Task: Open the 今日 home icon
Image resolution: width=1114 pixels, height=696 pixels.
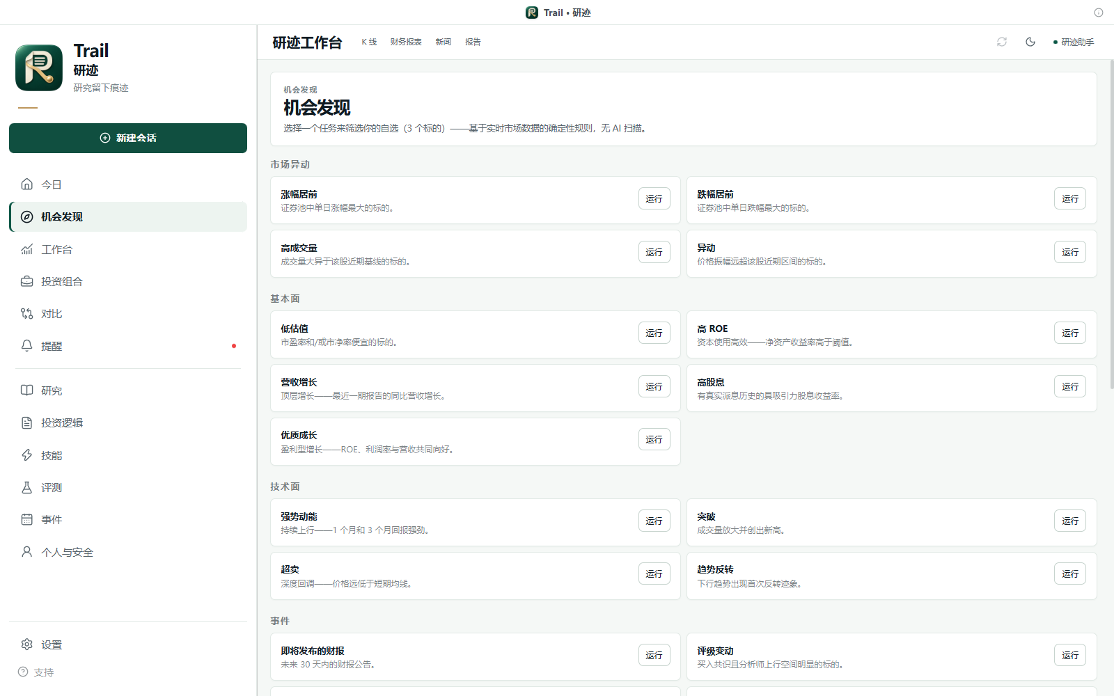Action: (27, 184)
